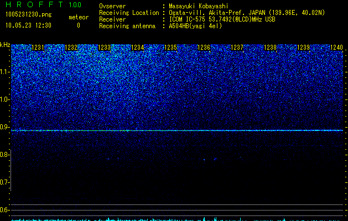Click time marker 1232
Viewport: 348px width, 221px height.
(71, 48)
